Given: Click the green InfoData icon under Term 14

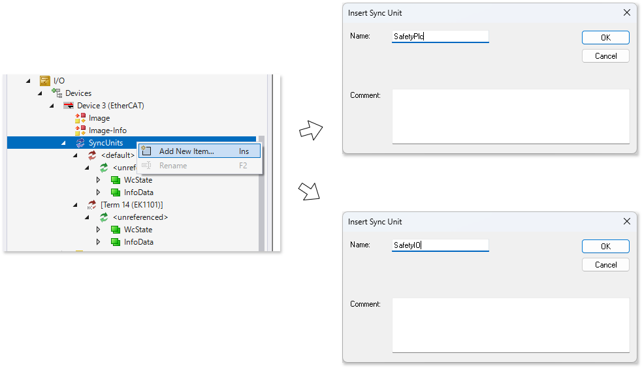Looking at the screenshot, I should [116, 242].
